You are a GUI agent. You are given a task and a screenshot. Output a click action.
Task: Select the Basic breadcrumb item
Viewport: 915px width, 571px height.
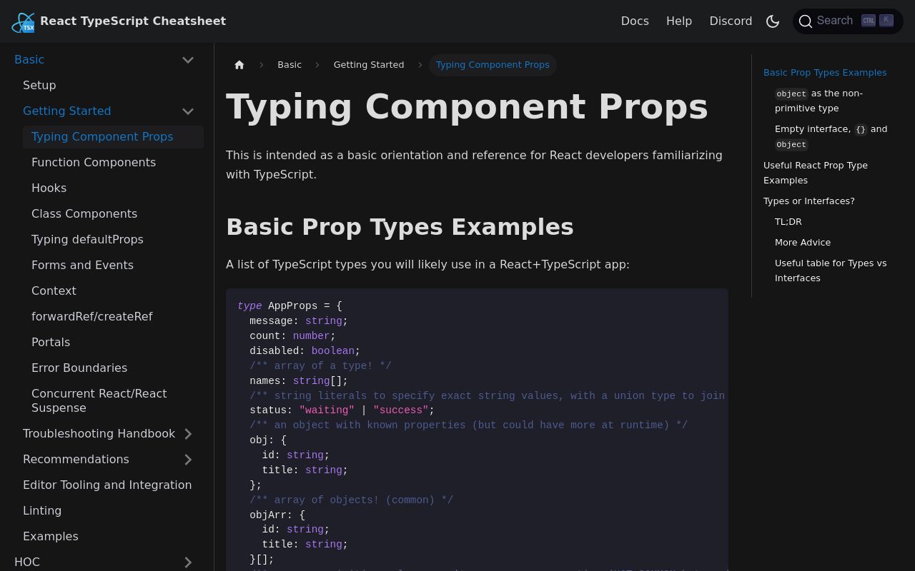click(290, 64)
